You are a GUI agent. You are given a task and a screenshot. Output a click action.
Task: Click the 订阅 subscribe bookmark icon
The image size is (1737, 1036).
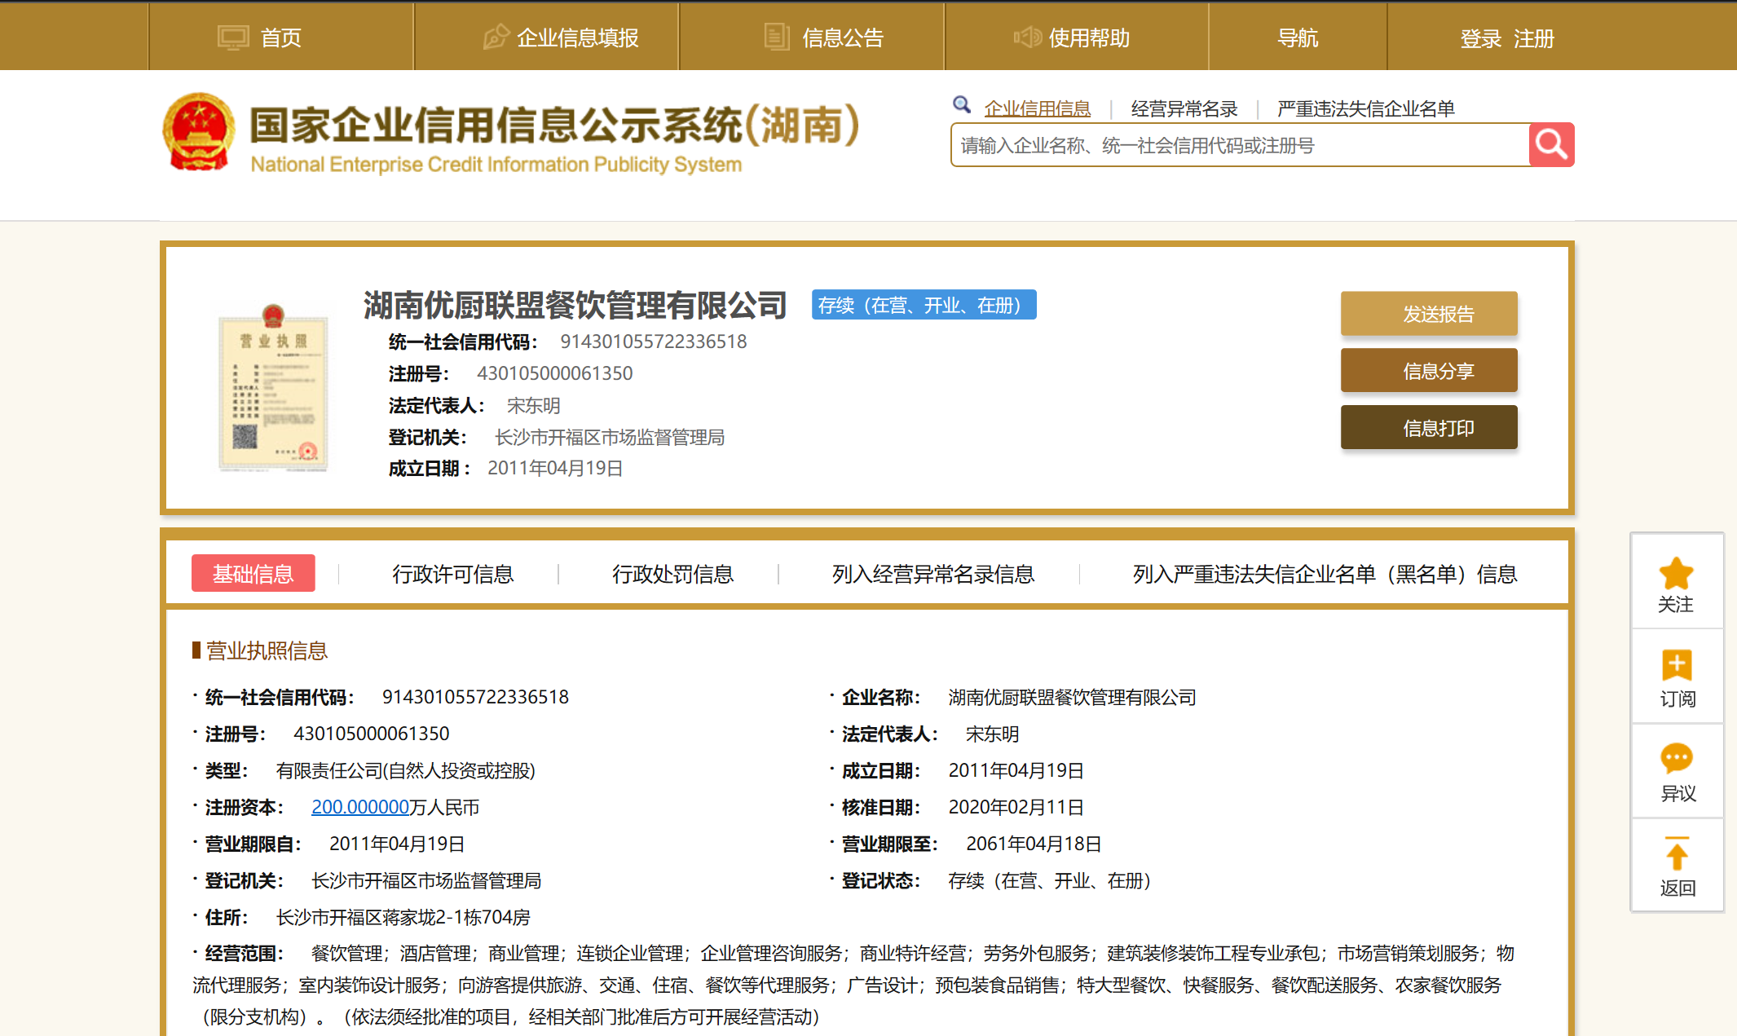1676,666
